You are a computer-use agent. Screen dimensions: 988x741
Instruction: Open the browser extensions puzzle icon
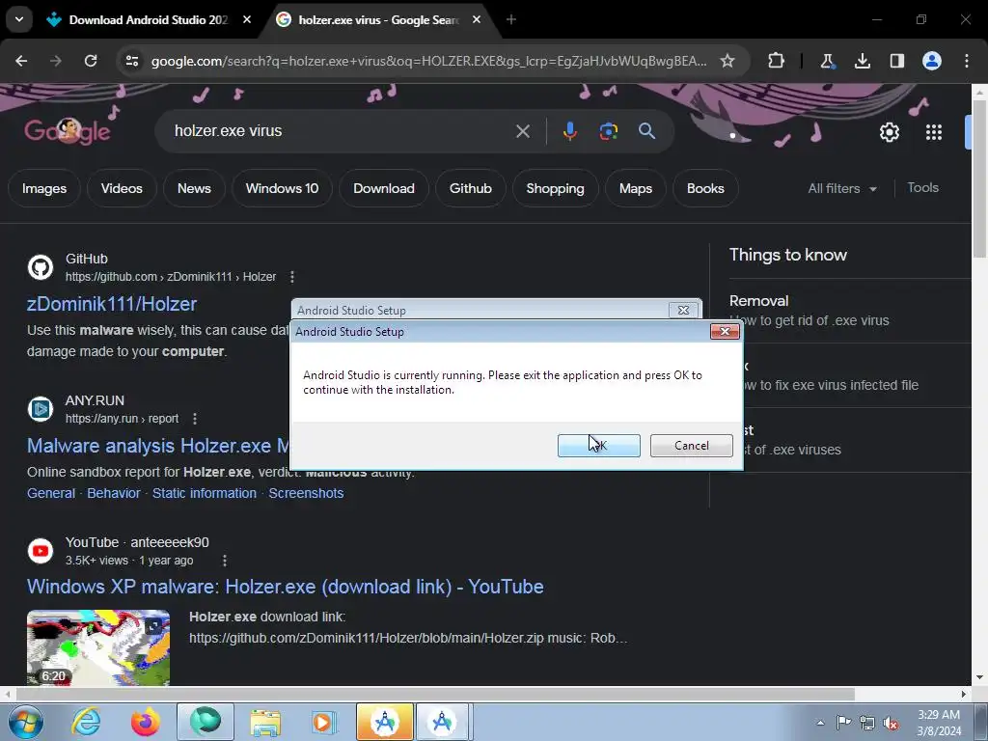[777, 61]
